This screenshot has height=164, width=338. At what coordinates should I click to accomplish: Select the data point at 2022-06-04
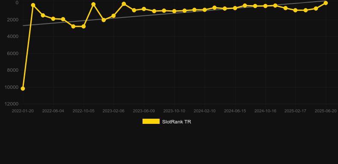coord(53,19)
